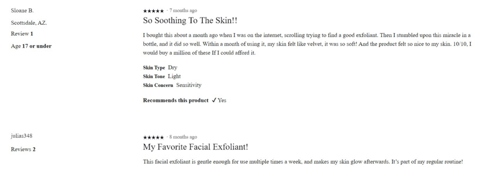
Task: Click the Skin Type Dry attribute
Action: click(160, 67)
